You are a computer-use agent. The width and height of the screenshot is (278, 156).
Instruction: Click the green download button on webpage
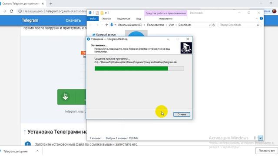click(72, 97)
